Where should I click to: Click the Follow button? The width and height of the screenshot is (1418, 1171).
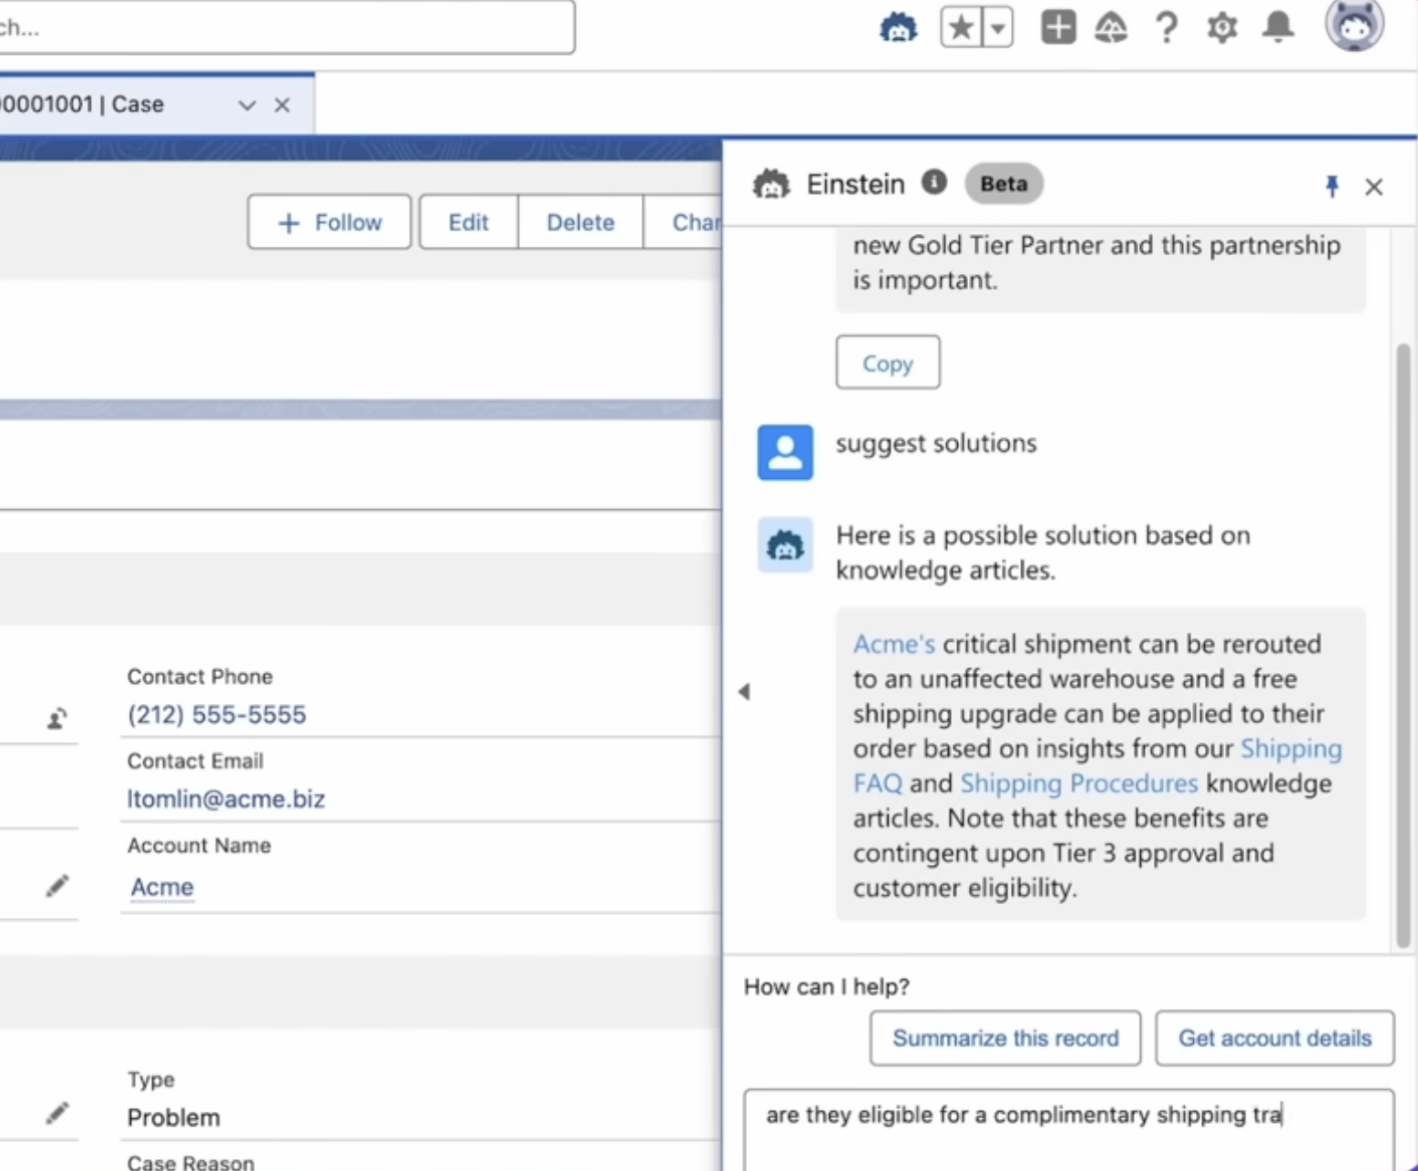(330, 222)
